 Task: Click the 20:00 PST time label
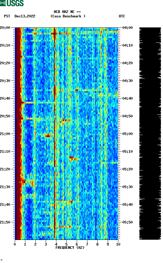coord(5,27)
